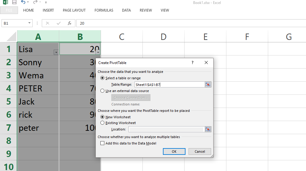
Task: Expand the Customize Quick Access Toolbar dropdown
Action: (x=46, y=3)
